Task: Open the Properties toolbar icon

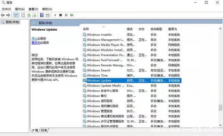Action: pos(23,15)
